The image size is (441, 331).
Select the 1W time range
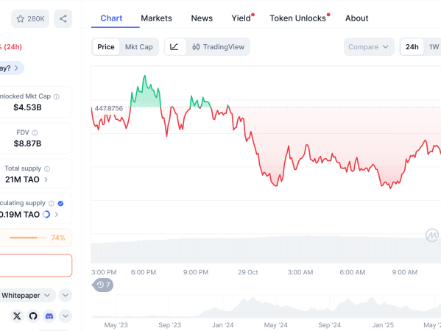[x=434, y=47]
